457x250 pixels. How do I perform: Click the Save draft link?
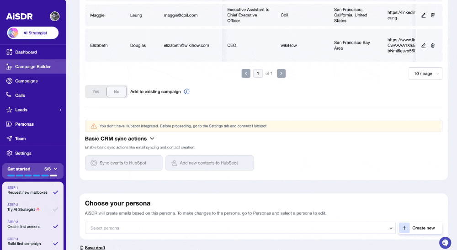95,248
